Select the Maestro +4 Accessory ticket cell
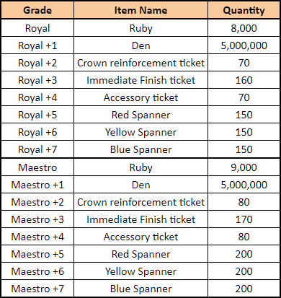The width and height of the screenshot is (281, 298). pos(140,237)
